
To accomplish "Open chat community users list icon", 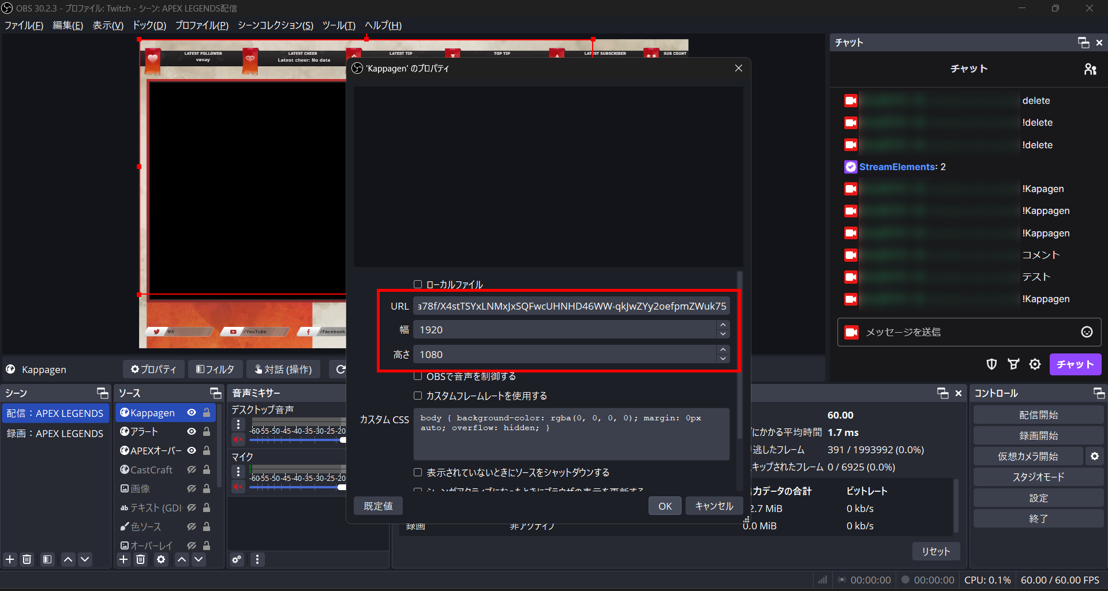I will (x=1090, y=69).
